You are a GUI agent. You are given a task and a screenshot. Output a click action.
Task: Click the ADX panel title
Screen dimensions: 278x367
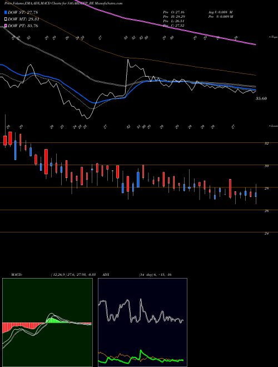click(106, 275)
